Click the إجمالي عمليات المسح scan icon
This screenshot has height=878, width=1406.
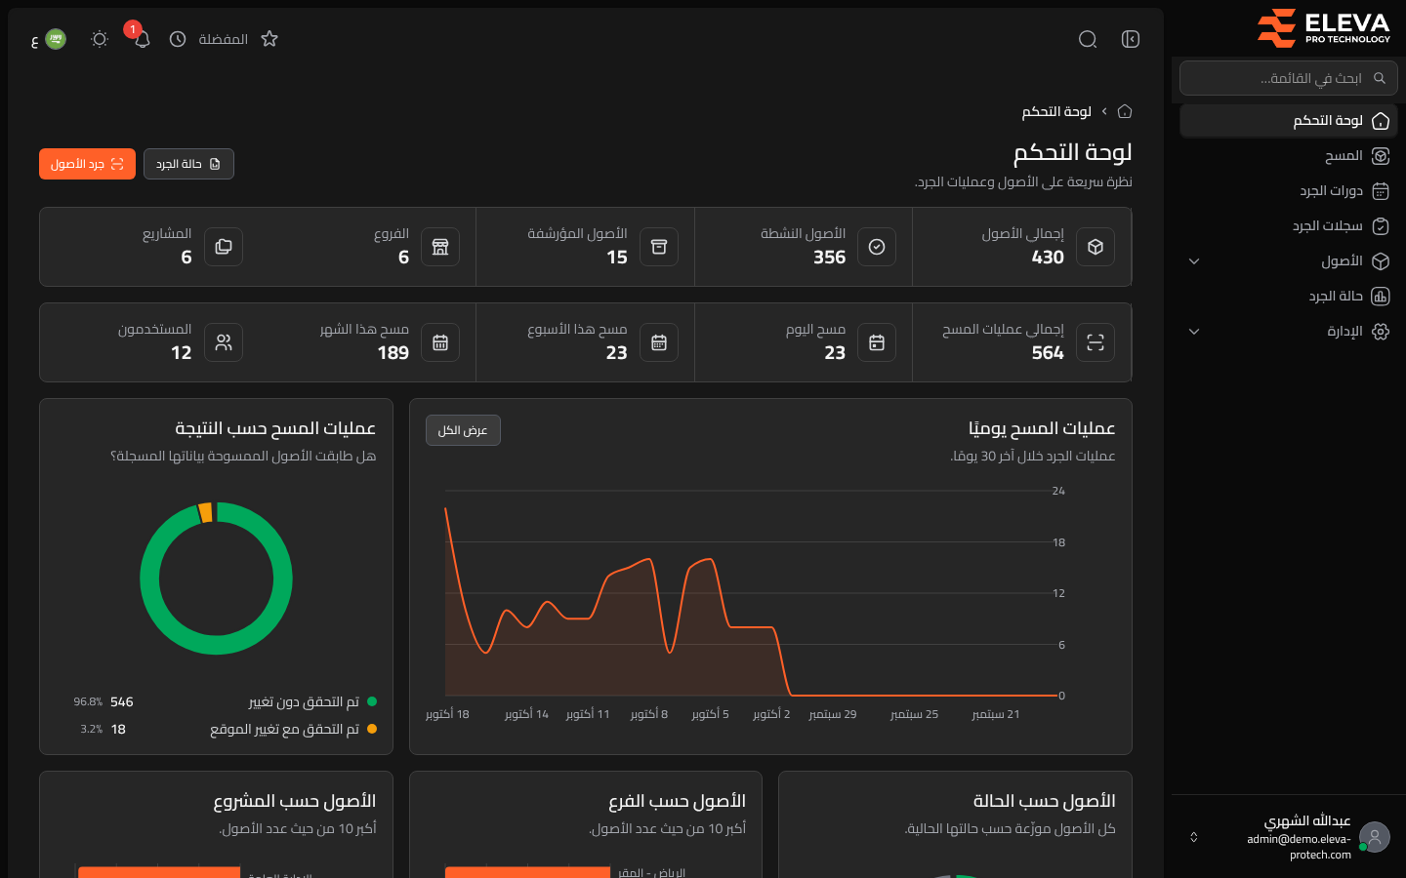pyautogui.click(x=1096, y=342)
